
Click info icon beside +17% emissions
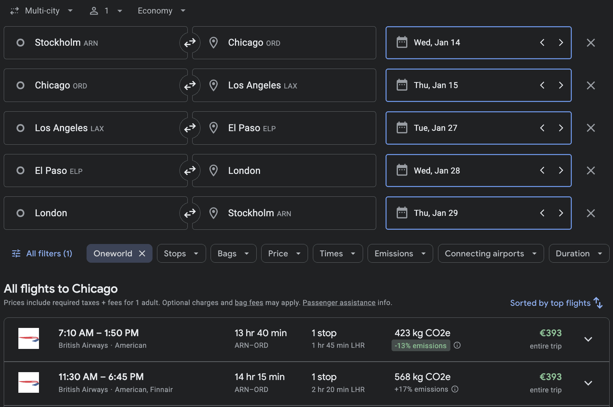(455, 389)
